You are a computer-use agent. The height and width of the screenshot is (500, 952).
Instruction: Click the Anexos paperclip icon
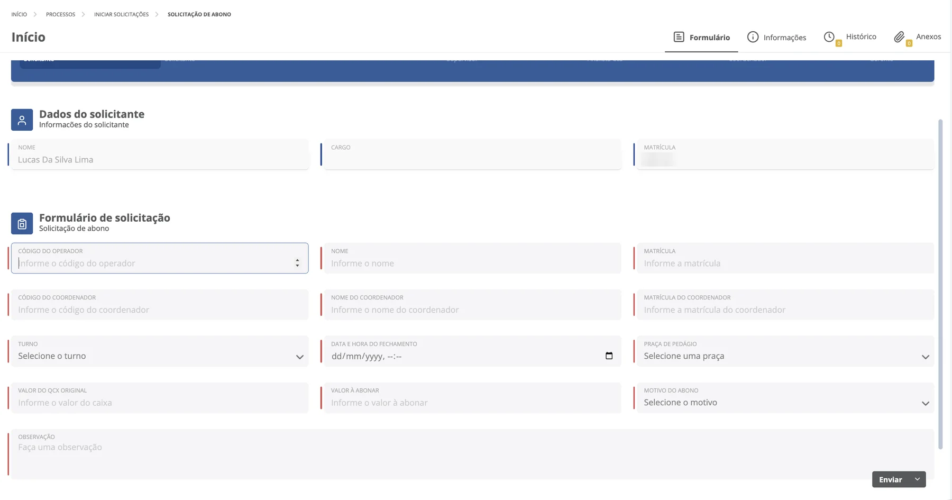[899, 37]
